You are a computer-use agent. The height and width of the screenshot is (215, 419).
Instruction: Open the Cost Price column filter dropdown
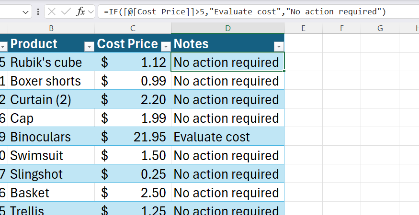pos(166,47)
